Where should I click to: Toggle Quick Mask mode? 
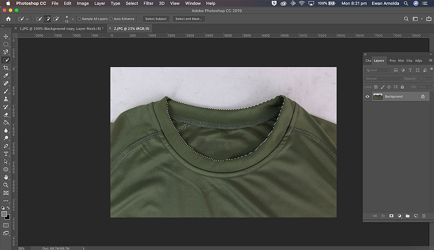point(6,225)
